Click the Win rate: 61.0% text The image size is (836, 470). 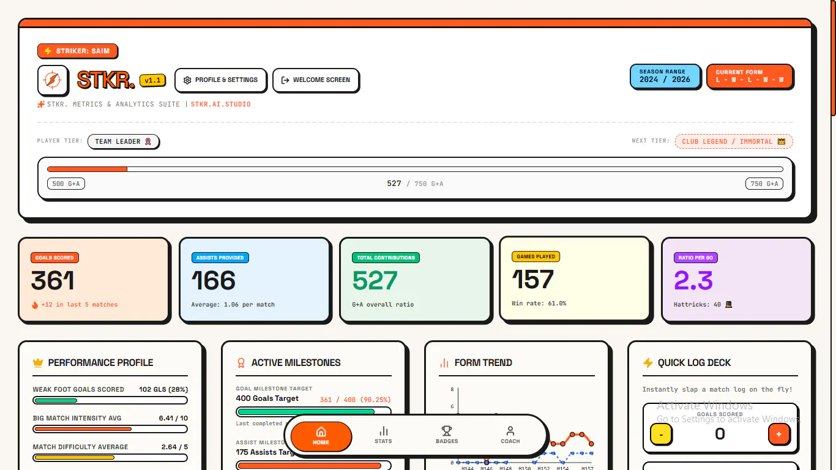539,304
